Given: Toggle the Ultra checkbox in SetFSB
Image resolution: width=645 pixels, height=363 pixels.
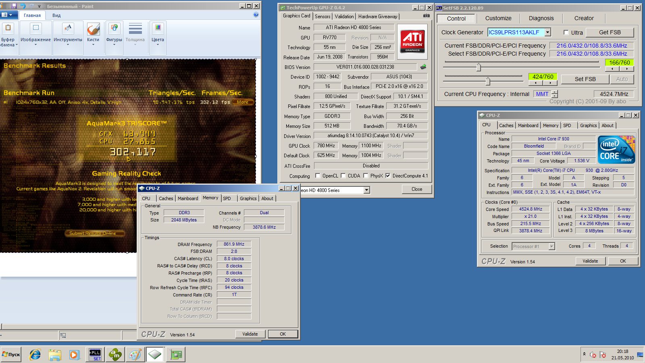Looking at the screenshot, I should 566,33.
